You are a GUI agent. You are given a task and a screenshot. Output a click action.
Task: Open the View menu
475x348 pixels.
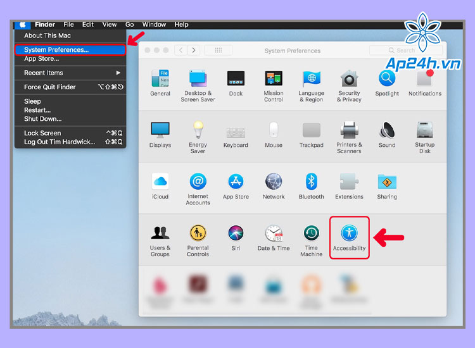tap(110, 25)
